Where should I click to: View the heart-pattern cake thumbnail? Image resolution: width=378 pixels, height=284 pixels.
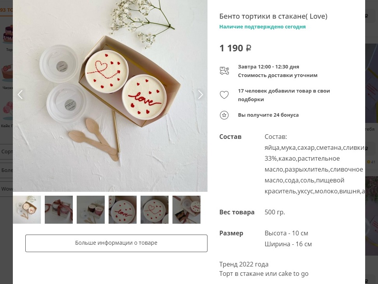point(155,210)
